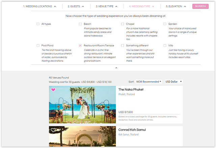Select the All types checkbox
The image size is (216, 148).
tap(38, 24)
